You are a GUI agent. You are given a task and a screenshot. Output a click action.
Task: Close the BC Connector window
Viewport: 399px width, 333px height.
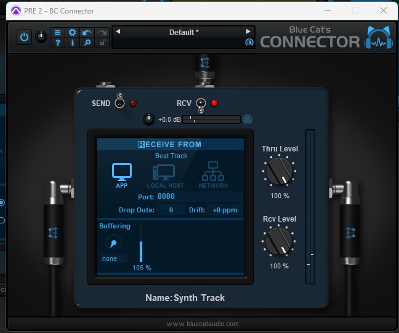tap(384, 10)
